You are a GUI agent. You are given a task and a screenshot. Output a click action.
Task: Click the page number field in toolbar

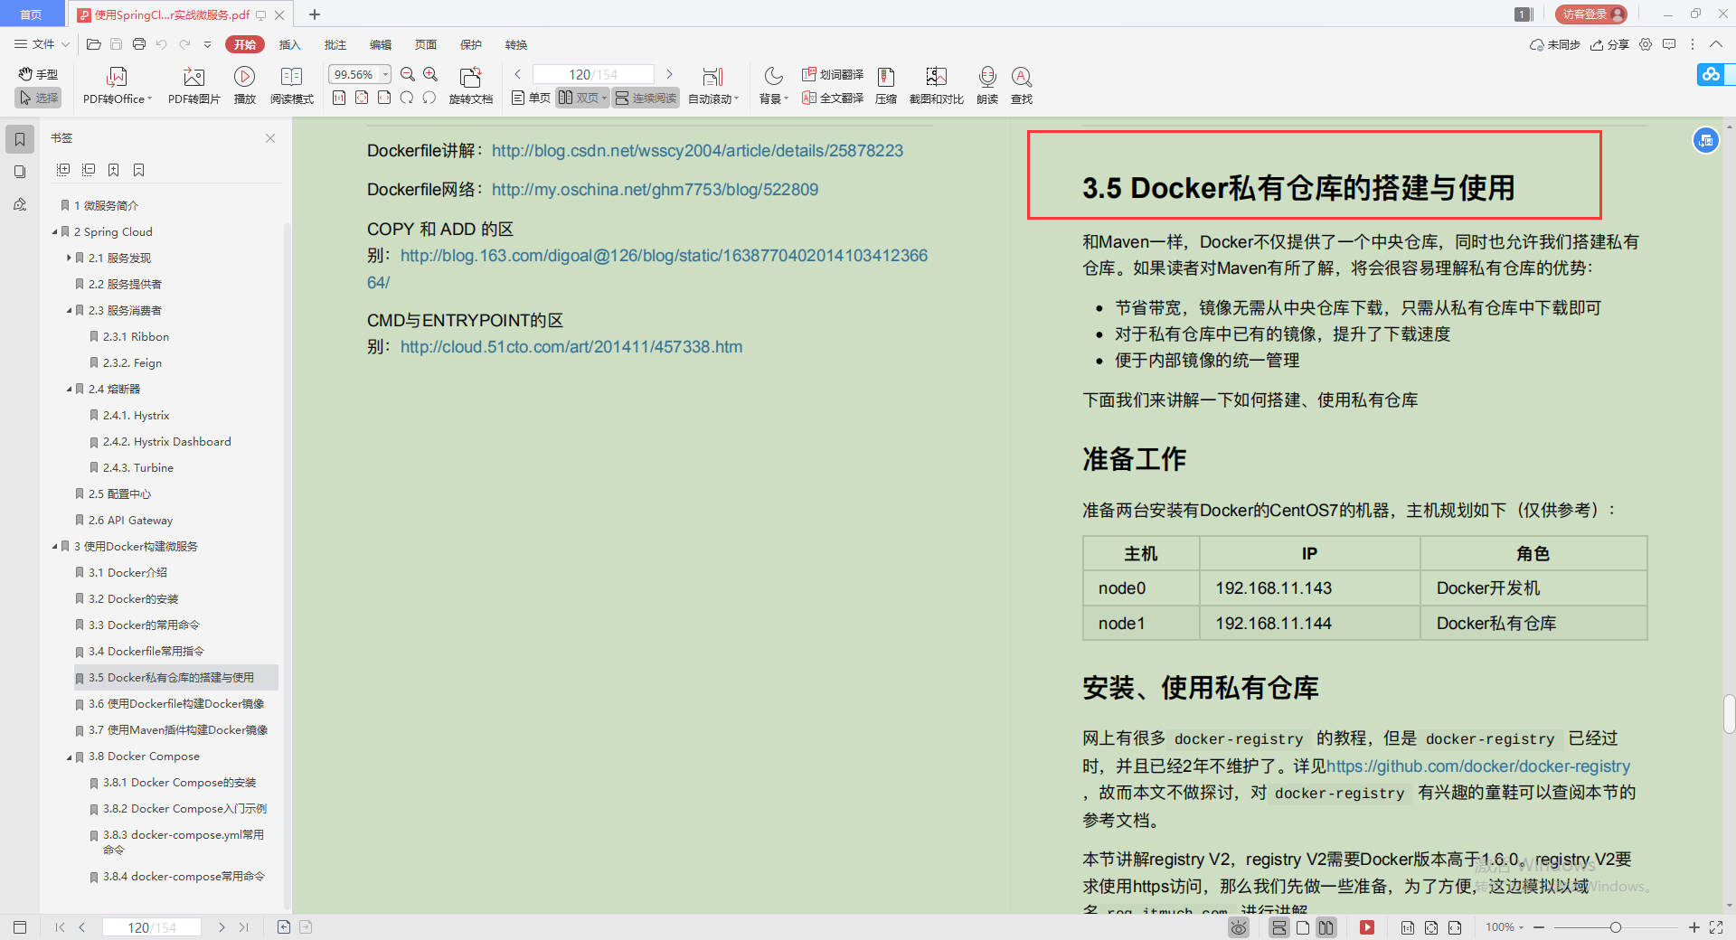point(593,74)
